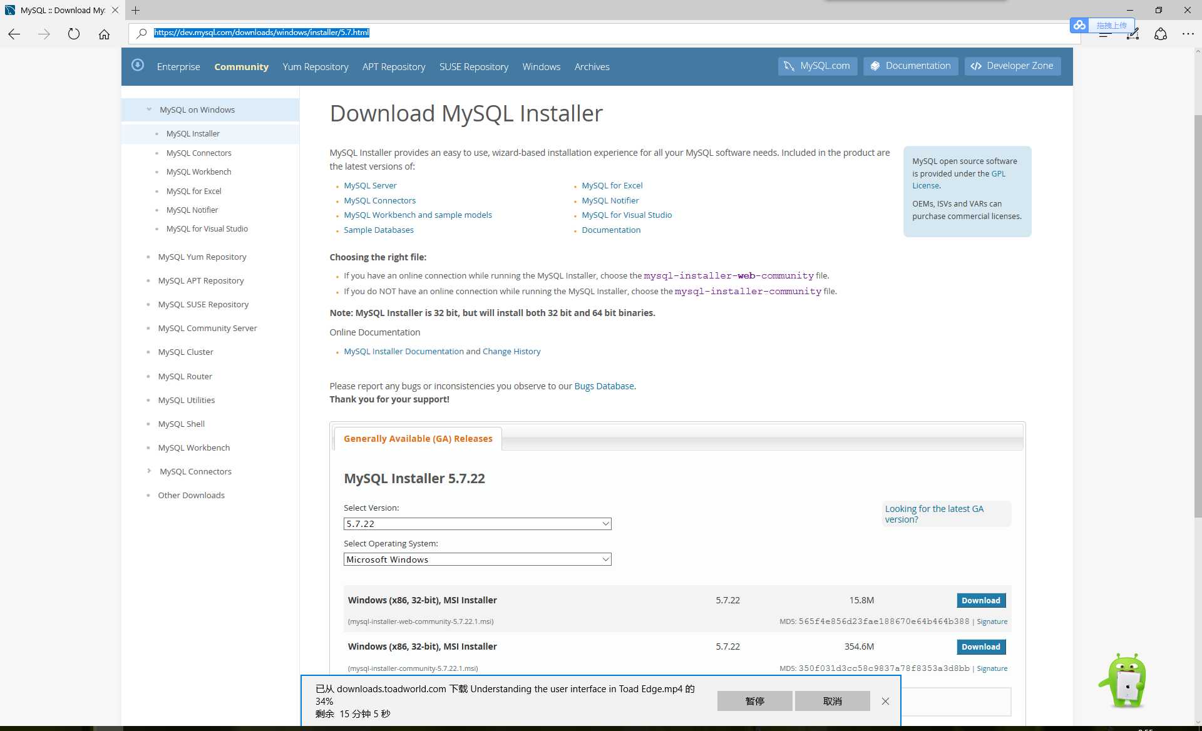The width and height of the screenshot is (1202, 731).
Task: Switch to the Generally Available (GA) Releases tab
Action: click(x=417, y=438)
